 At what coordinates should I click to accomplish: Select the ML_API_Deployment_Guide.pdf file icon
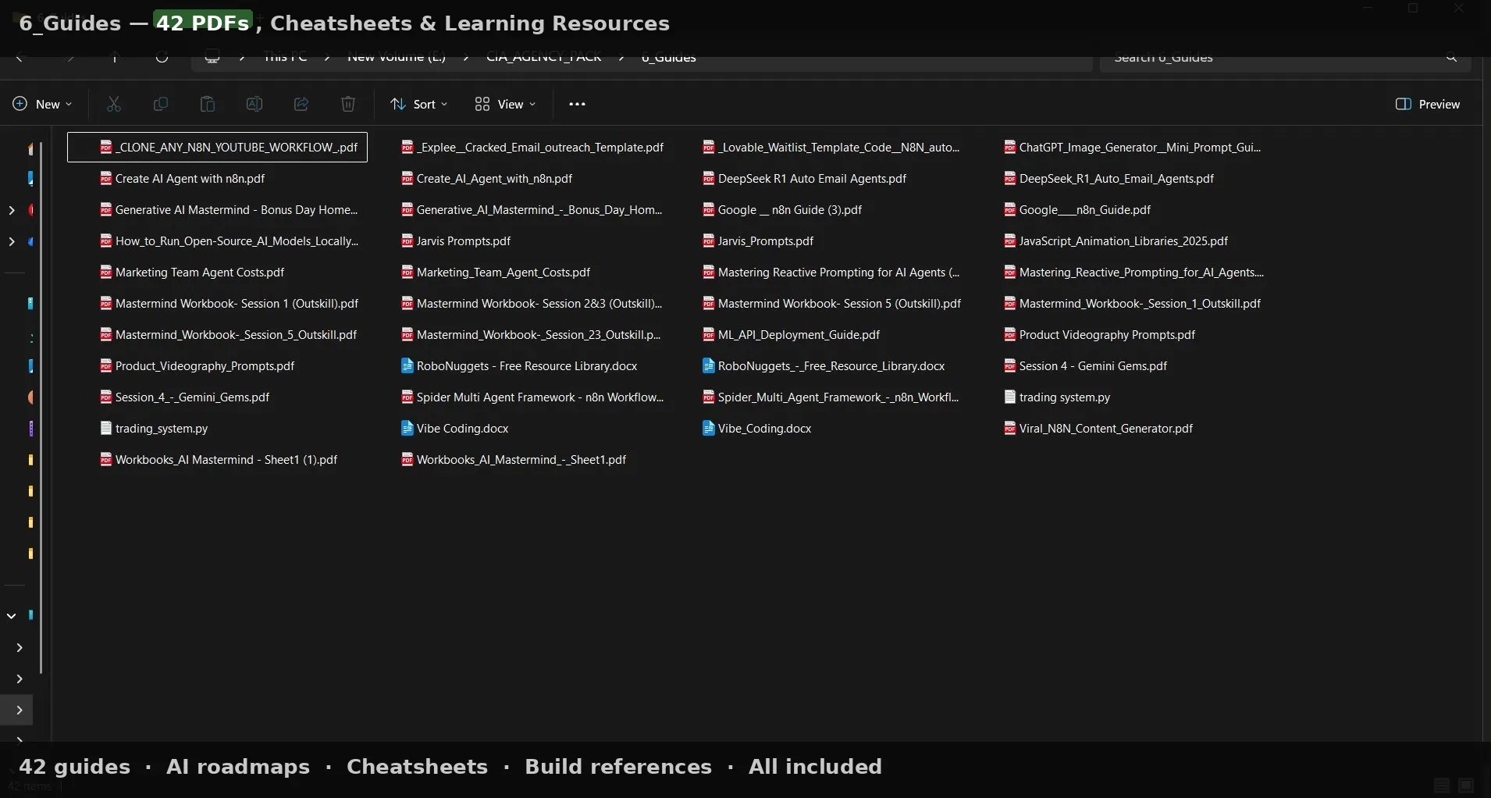(x=709, y=334)
